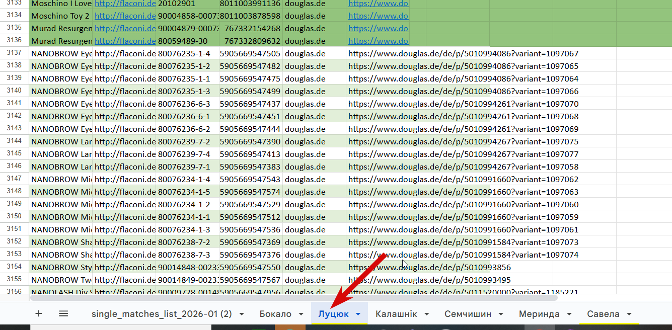Select barcode cell 5905669547529

[x=251, y=204]
